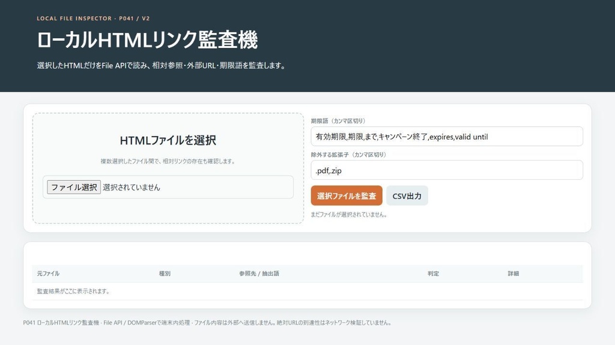Click the CSV出力 button

(407, 196)
